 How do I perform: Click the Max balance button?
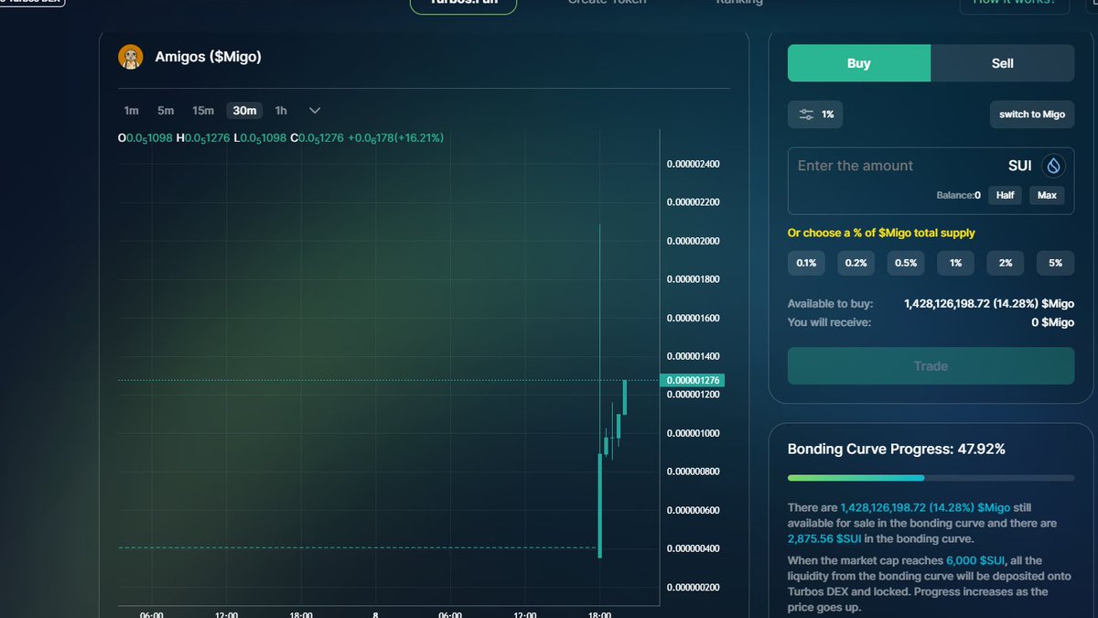tap(1047, 195)
